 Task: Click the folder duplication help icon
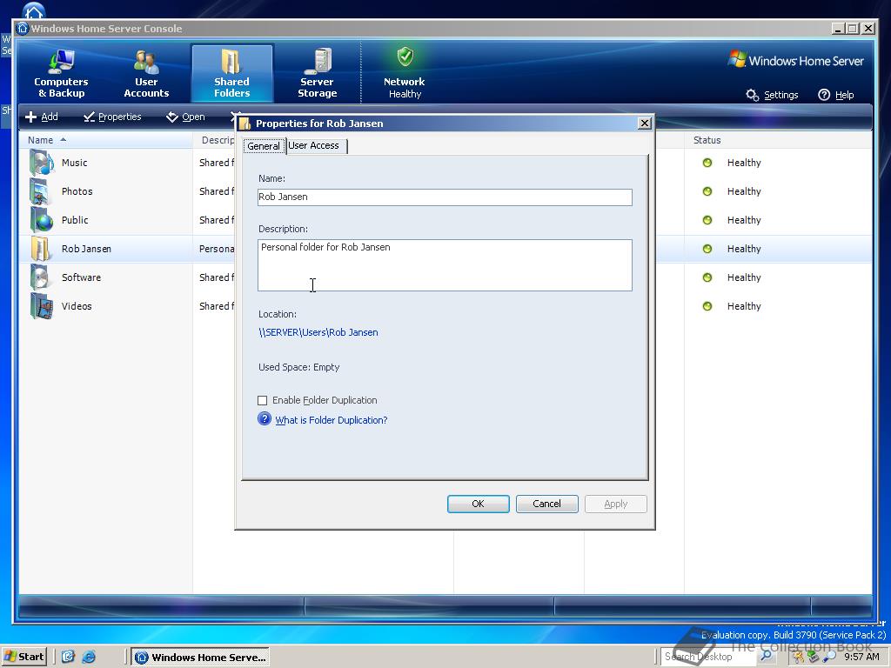[x=265, y=419]
